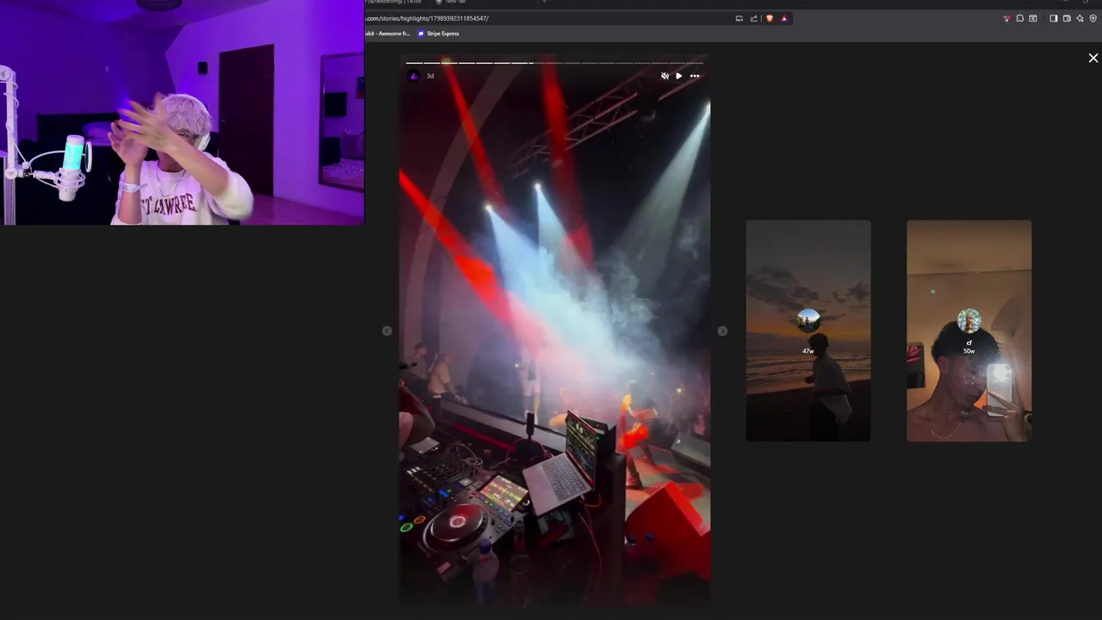This screenshot has width=1102, height=620.
Task: Go back to previous story with left arrow
Action: [x=387, y=331]
